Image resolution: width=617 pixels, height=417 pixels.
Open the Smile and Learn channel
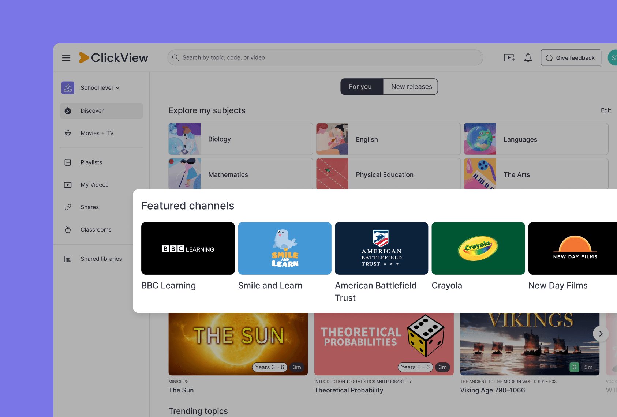click(285, 248)
